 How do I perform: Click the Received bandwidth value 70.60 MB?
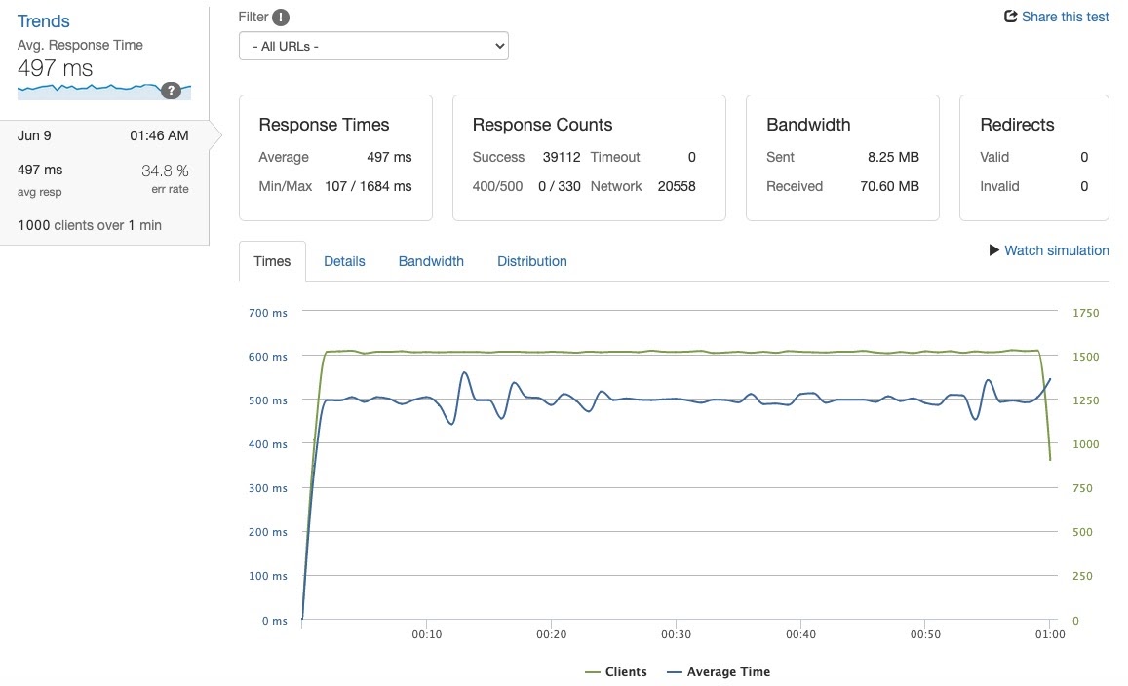[x=889, y=186]
